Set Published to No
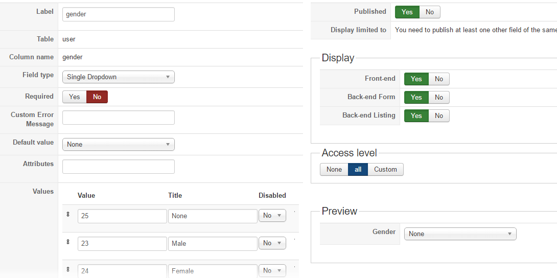The height and width of the screenshot is (278, 557). pos(429,12)
